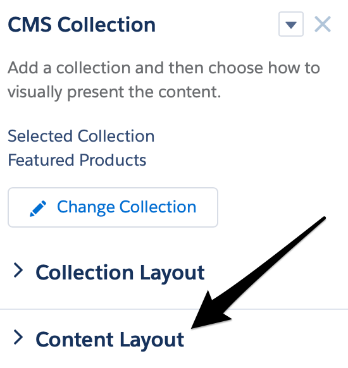The image size is (348, 368).
Task: Click the X icon beside the dropdown
Action: pos(323,24)
